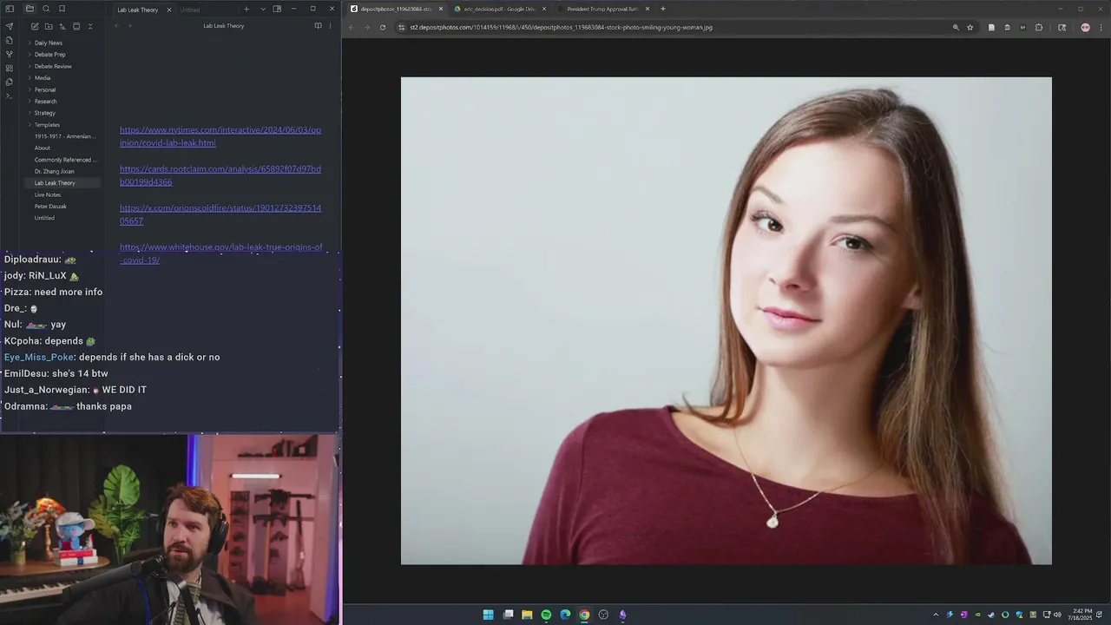Switch to Lab Leak Theory tab in Obsidian
Screen dimensions: 1111x625
tap(138, 10)
